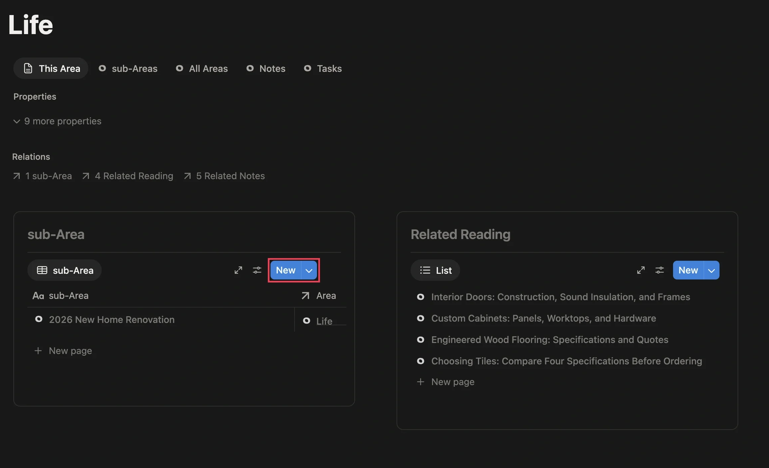
Task: Select the sub-Area table view tab
Action: (65, 270)
